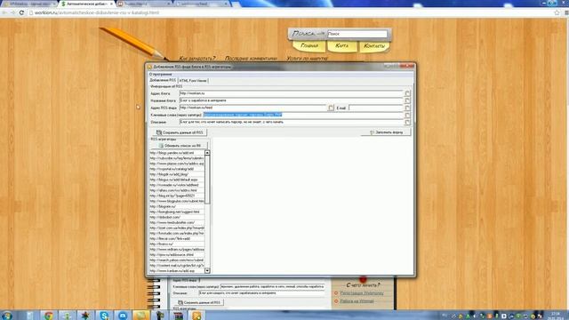The width and height of the screenshot is (569, 320).
Task: Click the website search box labeled 'Поиск'
Action: 357,34
